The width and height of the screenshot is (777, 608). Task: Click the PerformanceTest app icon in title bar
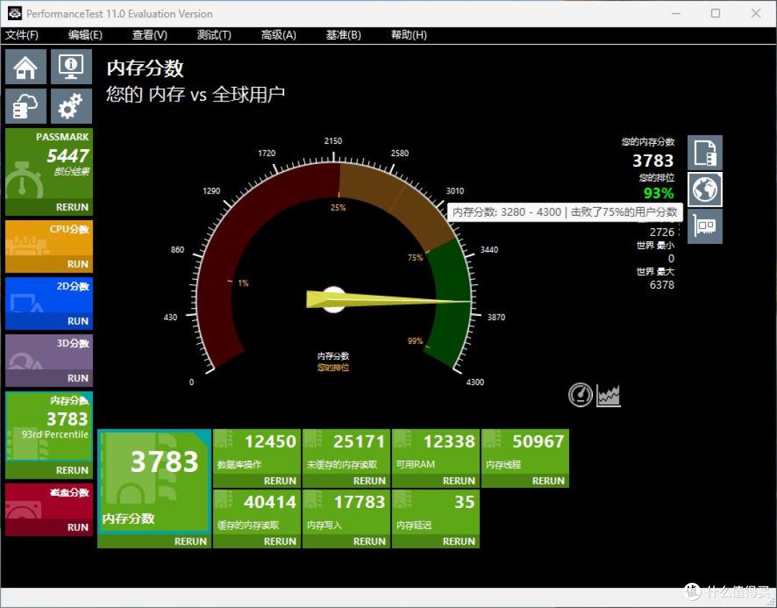coord(14,14)
